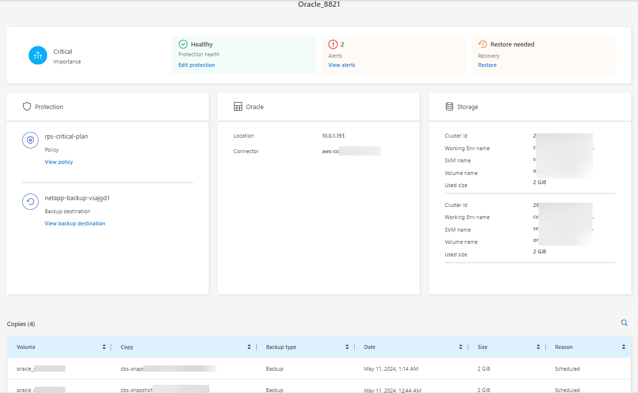Click the May 11, 2024, 1:14 AM date cell
This screenshot has width=638, height=393.
(x=391, y=369)
